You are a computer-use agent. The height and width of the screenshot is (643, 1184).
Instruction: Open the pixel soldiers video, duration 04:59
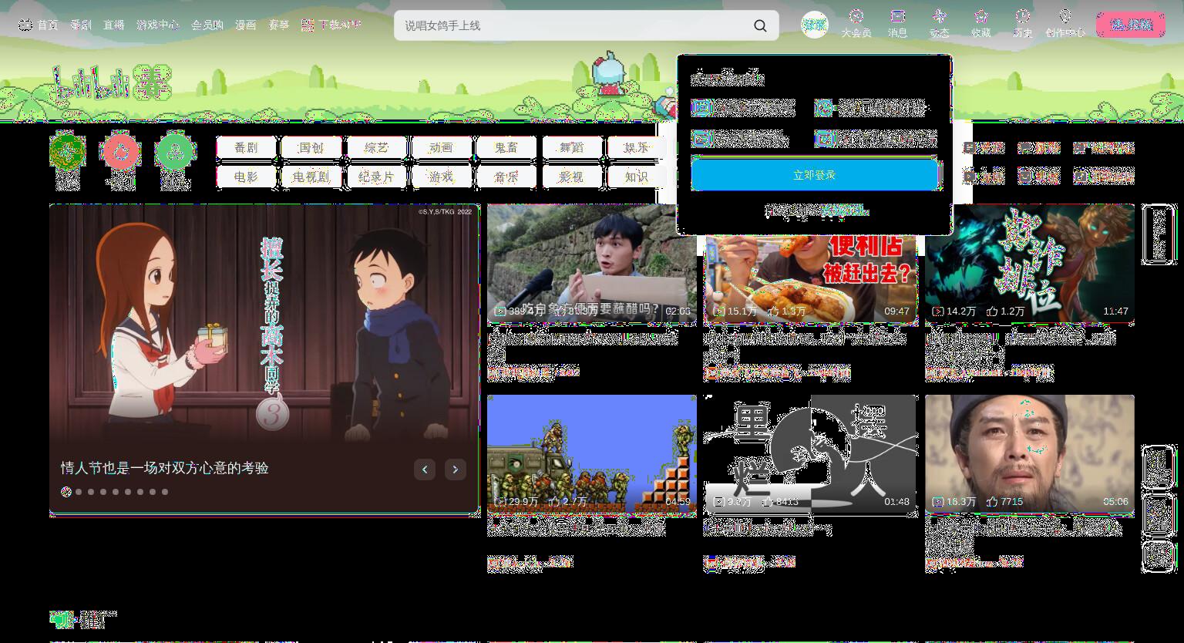592,455
